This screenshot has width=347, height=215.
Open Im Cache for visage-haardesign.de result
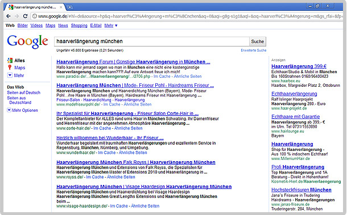pyautogui.click(x=119, y=206)
